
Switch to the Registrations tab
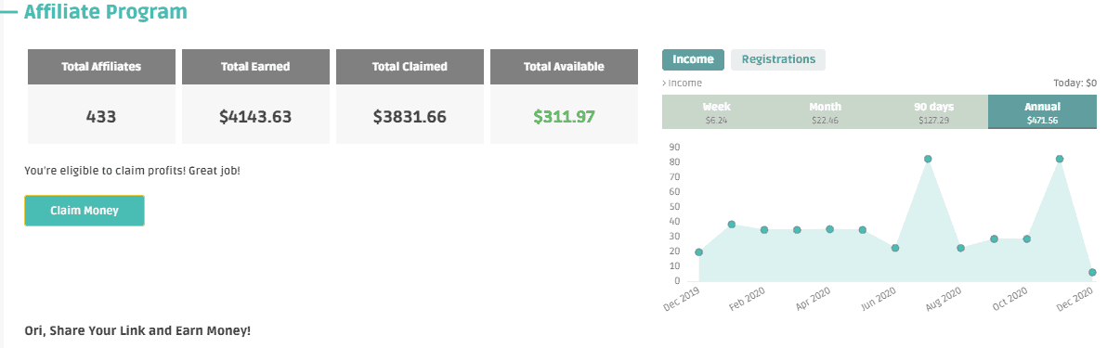778,59
